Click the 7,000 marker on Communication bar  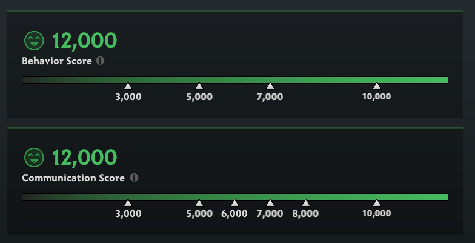pos(270,203)
